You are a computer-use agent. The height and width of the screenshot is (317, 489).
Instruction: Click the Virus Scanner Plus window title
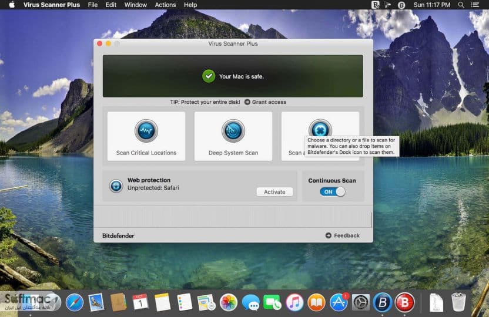(233, 43)
